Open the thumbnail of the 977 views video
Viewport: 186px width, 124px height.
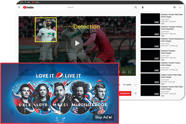150,79
